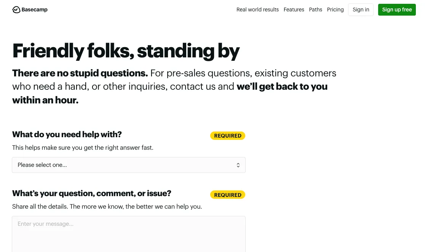The image size is (425, 252).
Task: Click the yellow REQUIRED badge near the first question
Action: 227,135
